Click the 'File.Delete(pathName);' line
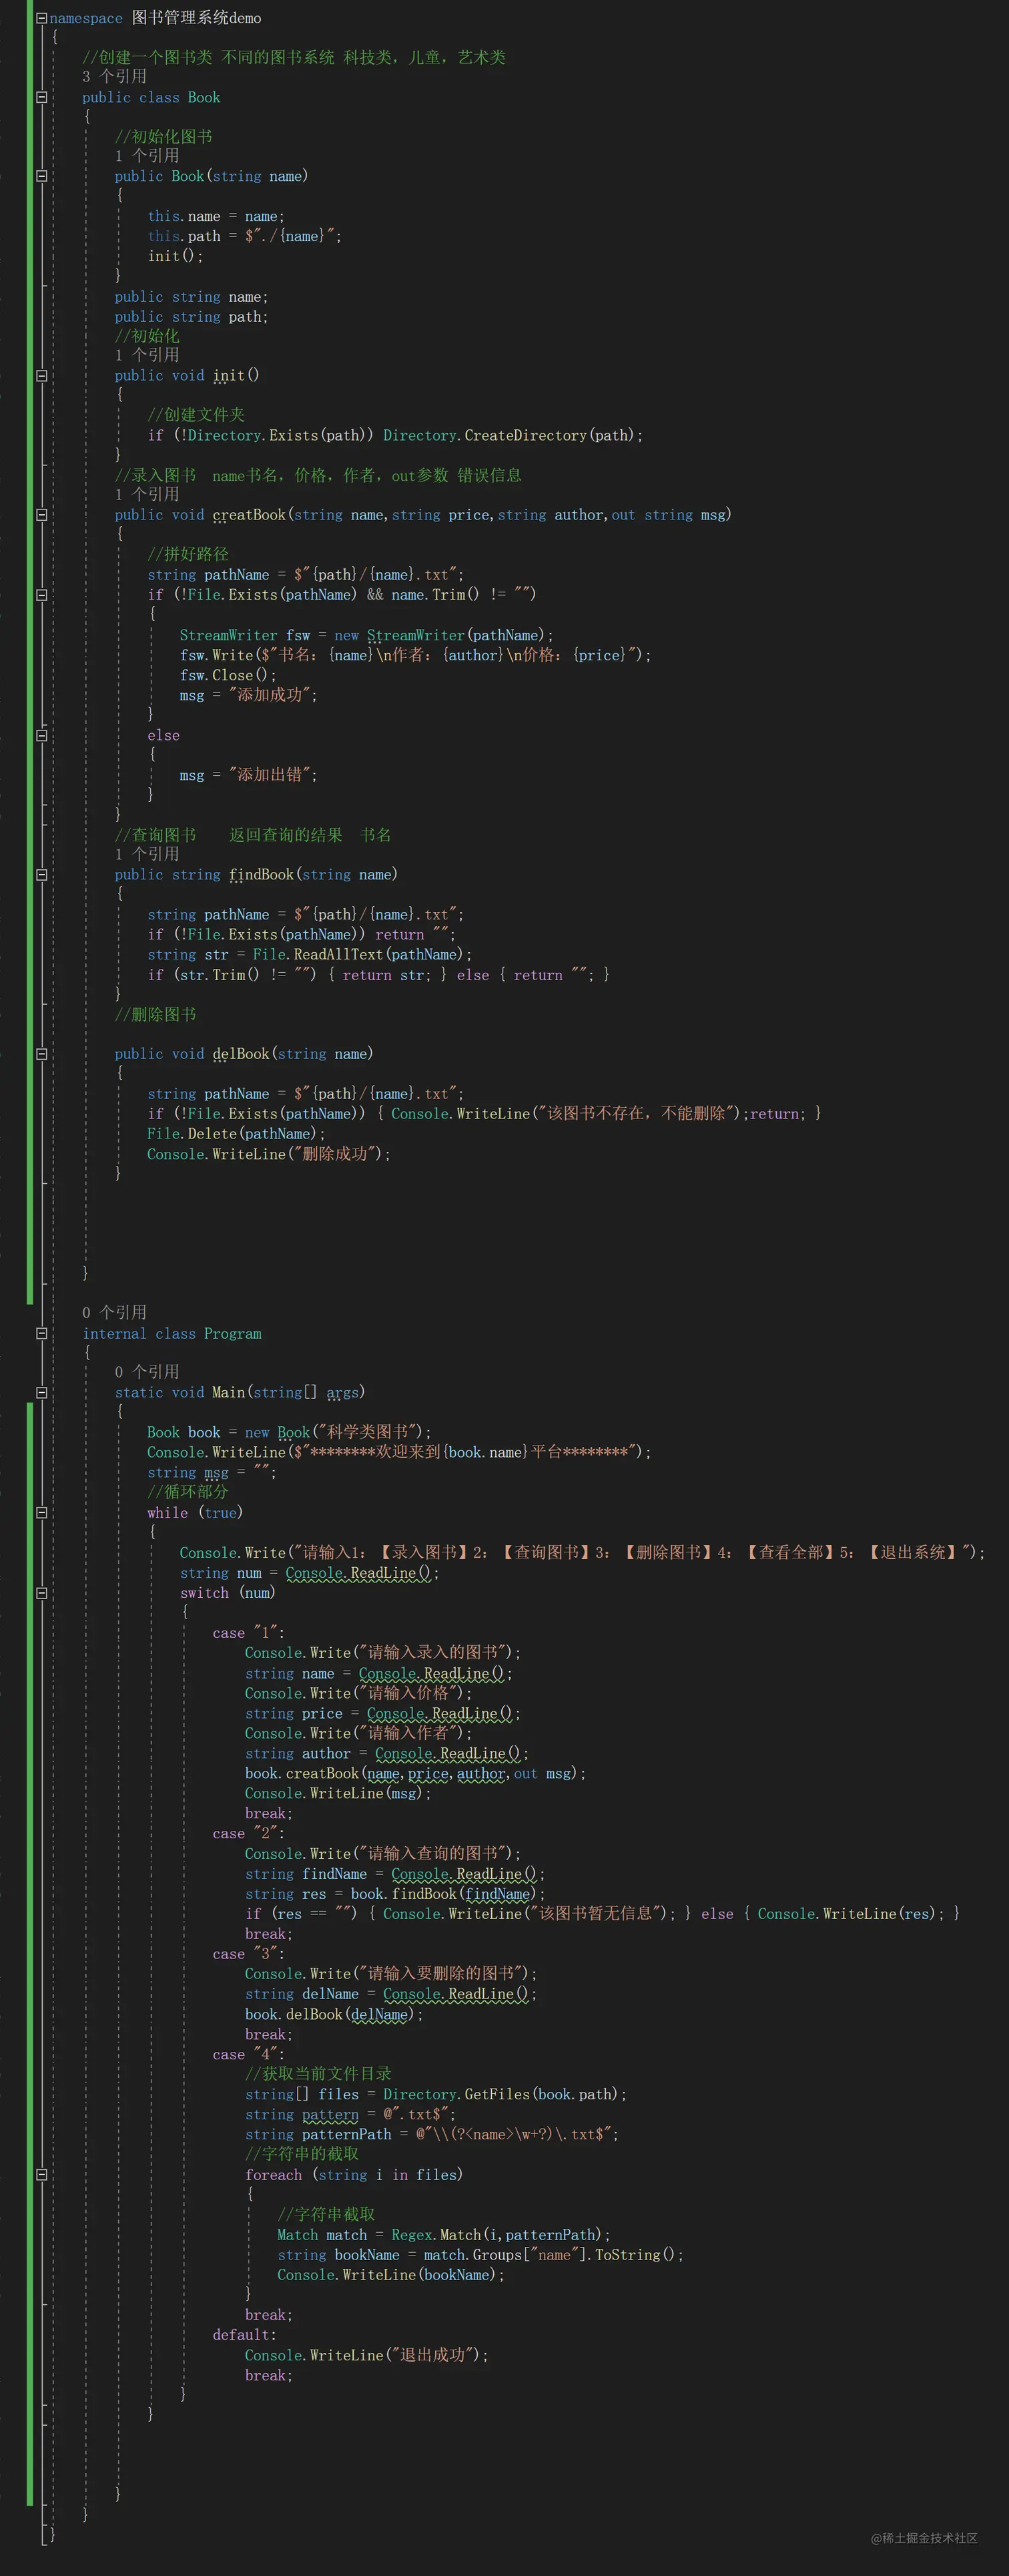This screenshot has height=2576, width=1009. tap(236, 1134)
